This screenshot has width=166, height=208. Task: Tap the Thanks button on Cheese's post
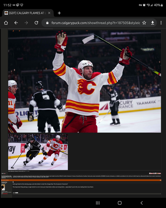pyautogui.click(x=159, y=173)
